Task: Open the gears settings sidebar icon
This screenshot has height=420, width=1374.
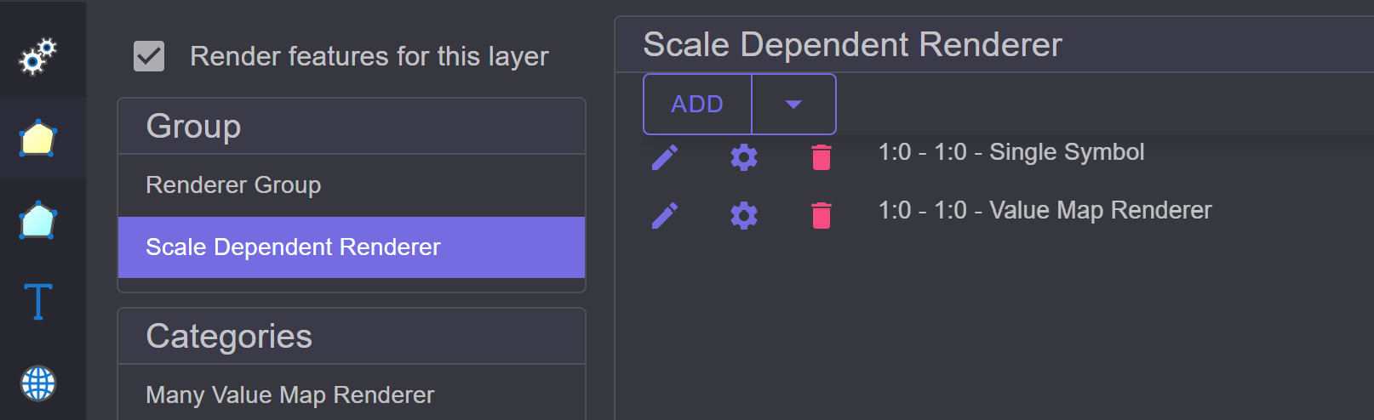Action: 37,57
